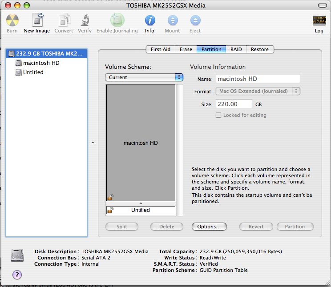The width and height of the screenshot is (331, 287).
Task: Open partition Options dialog
Action: click(x=209, y=227)
